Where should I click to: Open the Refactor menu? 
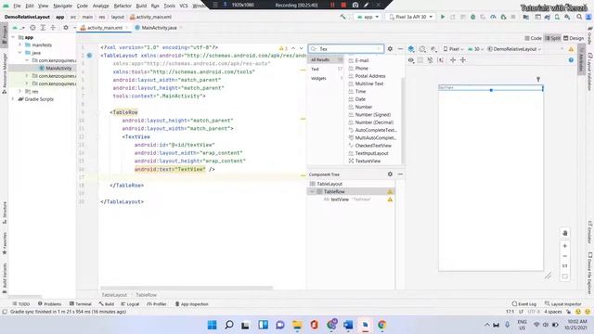[123, 6]
